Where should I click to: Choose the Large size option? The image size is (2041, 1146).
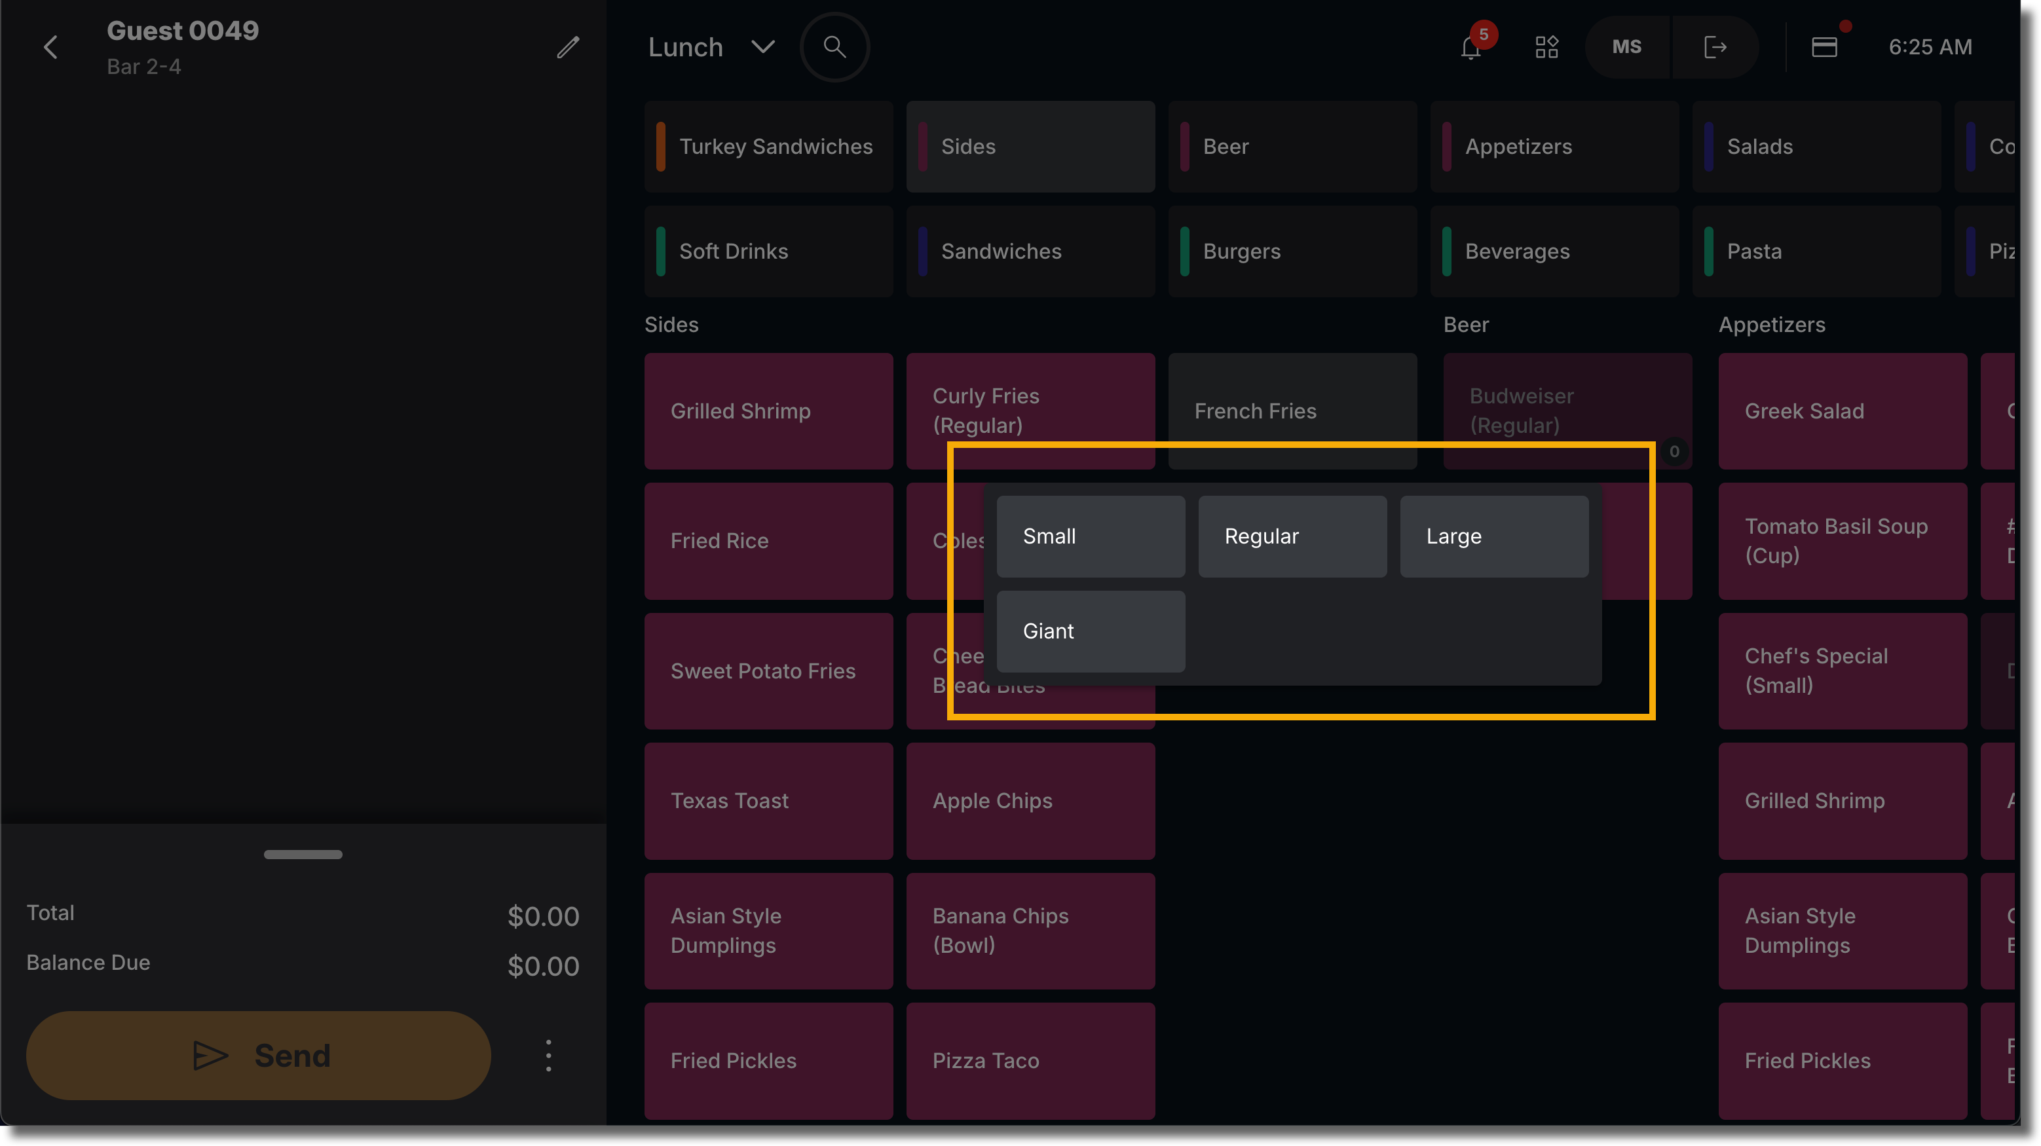(x=1494, y=536)
